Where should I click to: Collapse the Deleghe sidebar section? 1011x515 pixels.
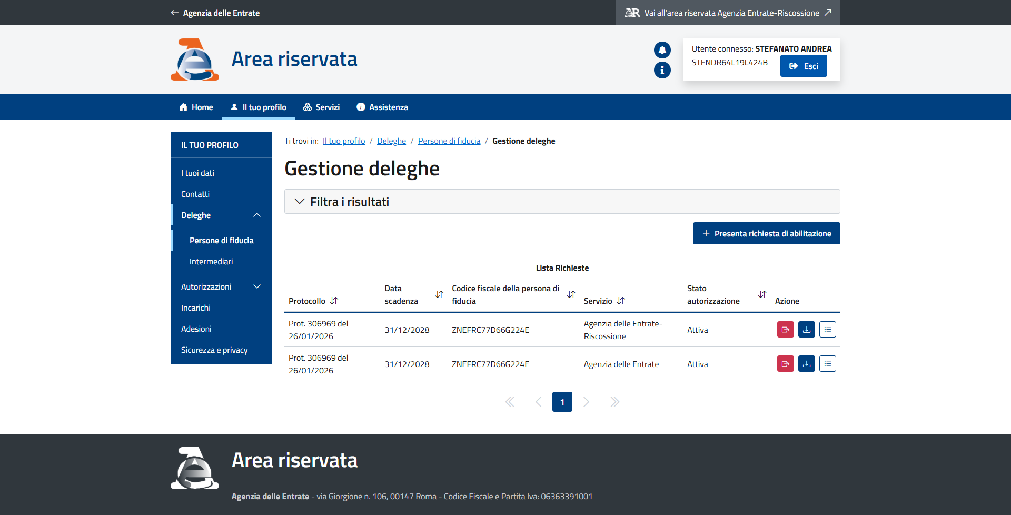click(257, 215)
